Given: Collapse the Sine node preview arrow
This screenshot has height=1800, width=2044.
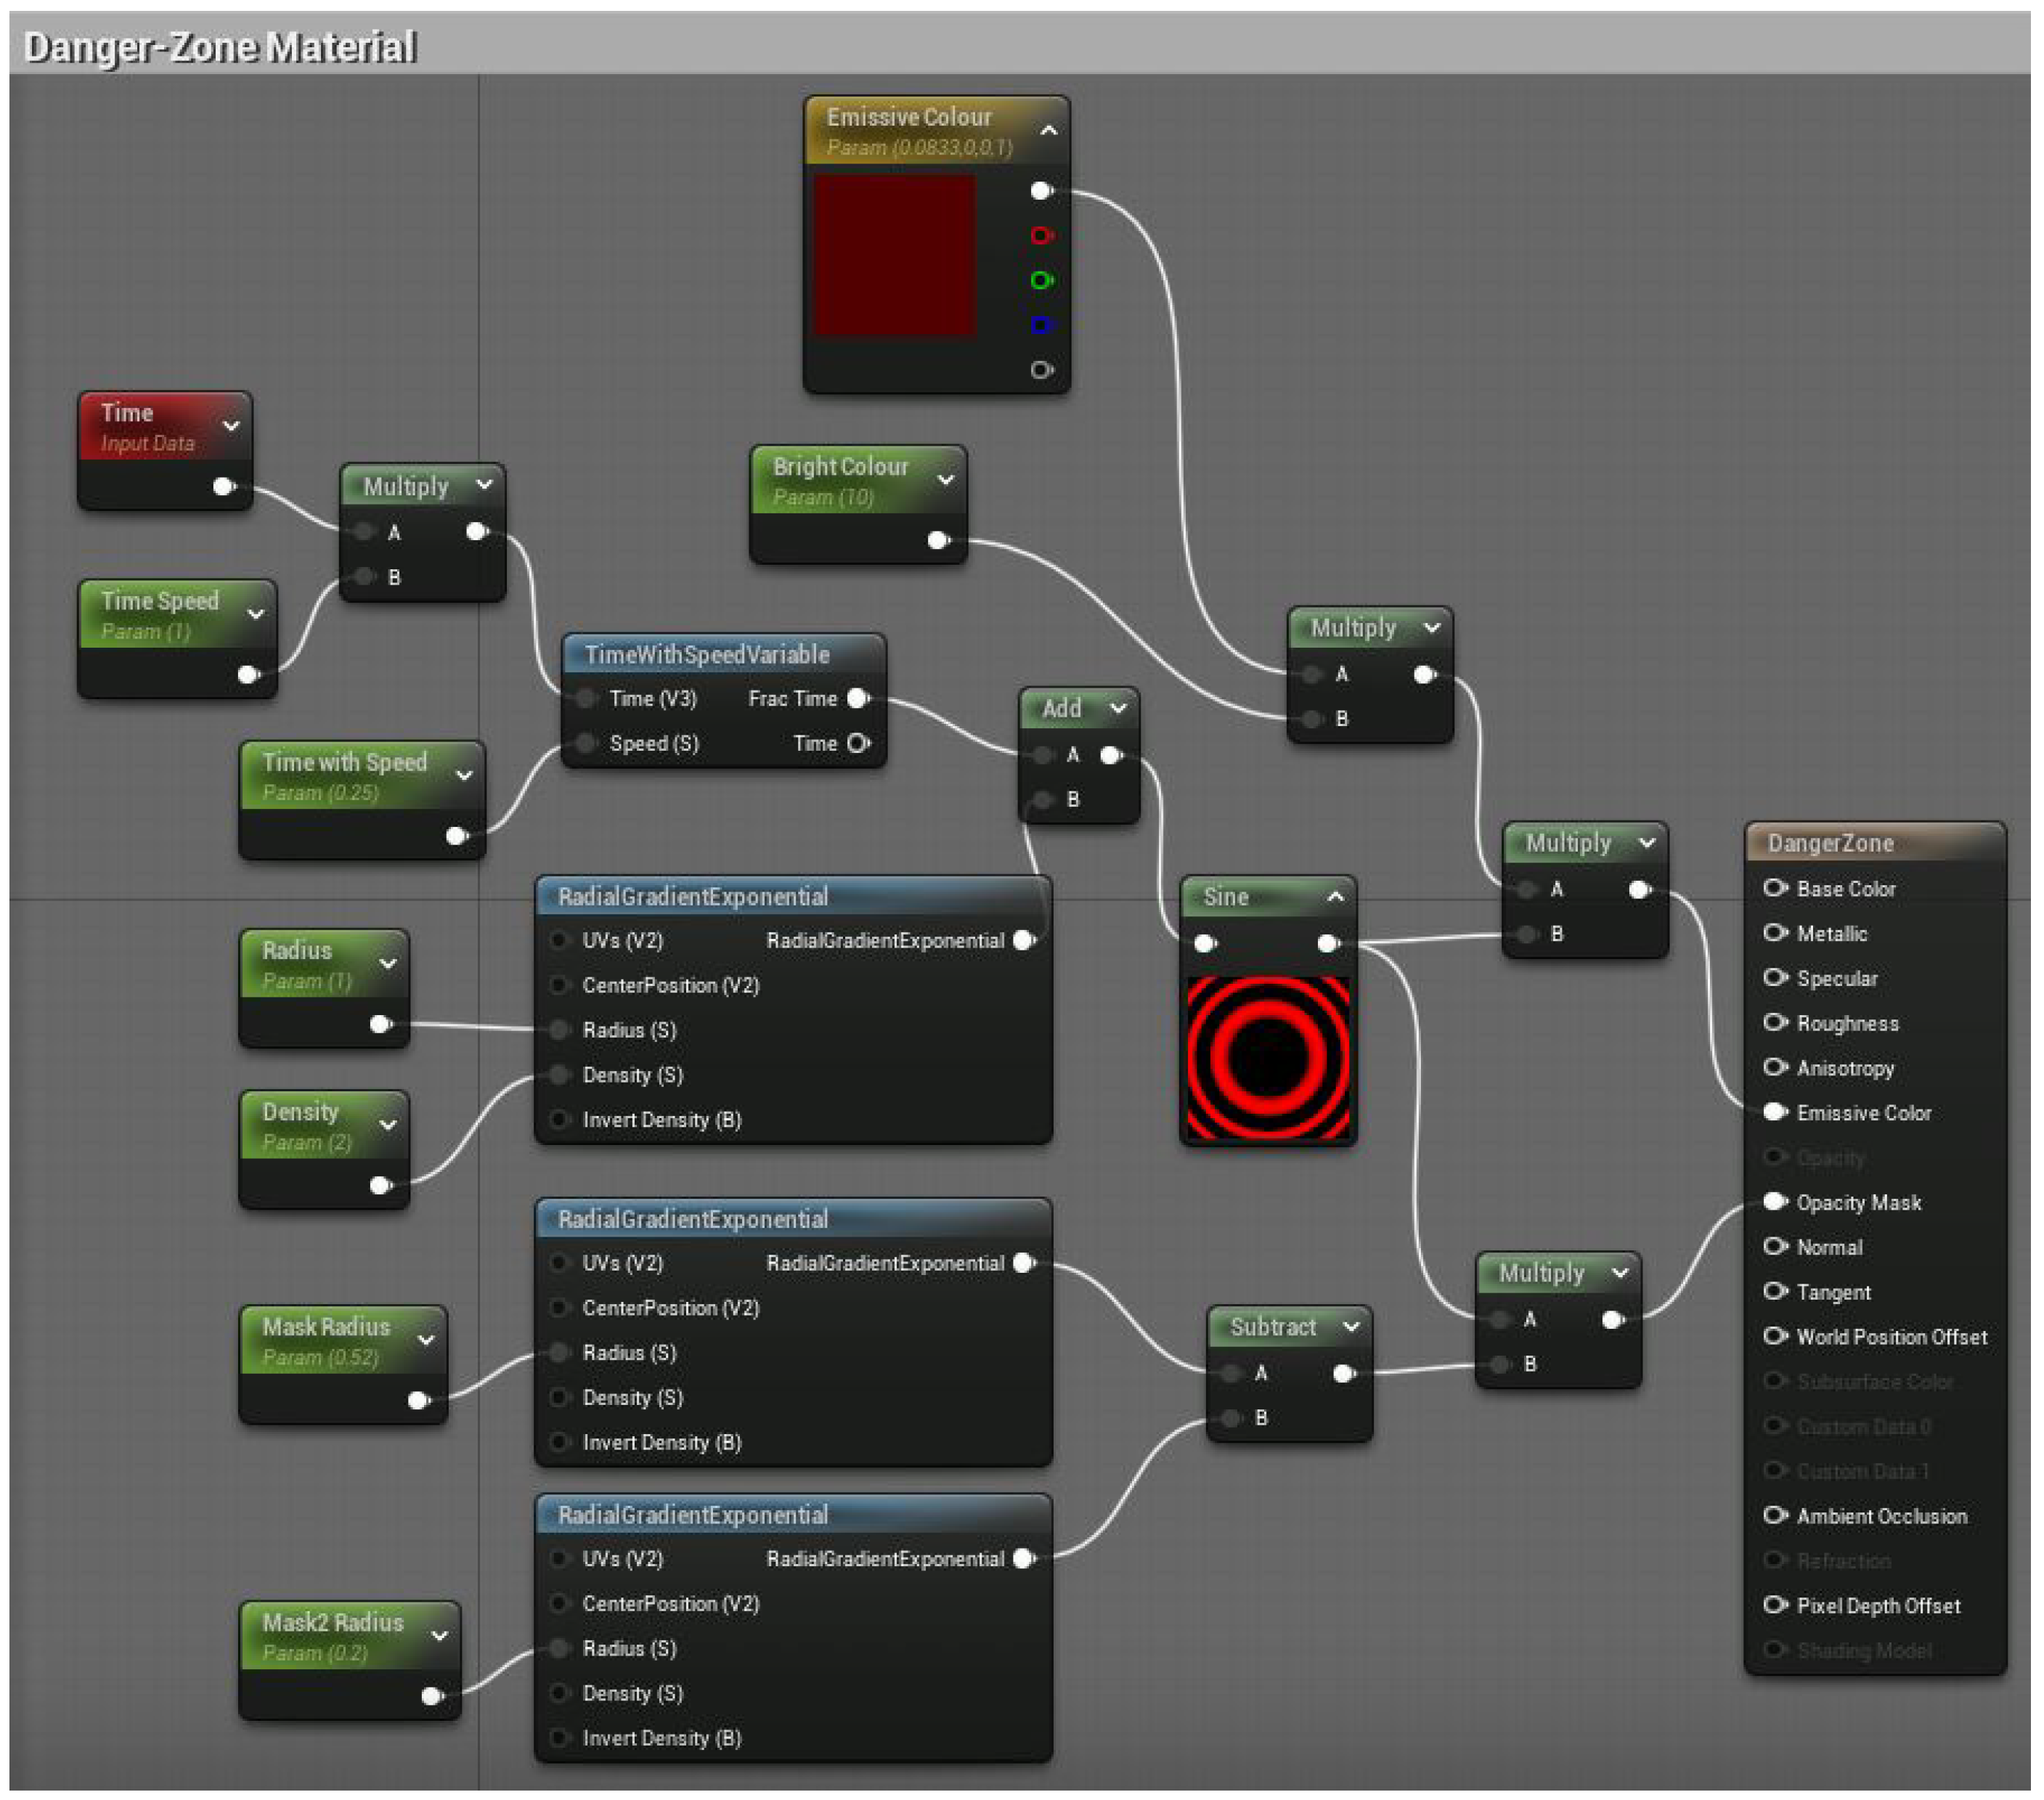Looking at the screenshot, I should coord(1335,897).
